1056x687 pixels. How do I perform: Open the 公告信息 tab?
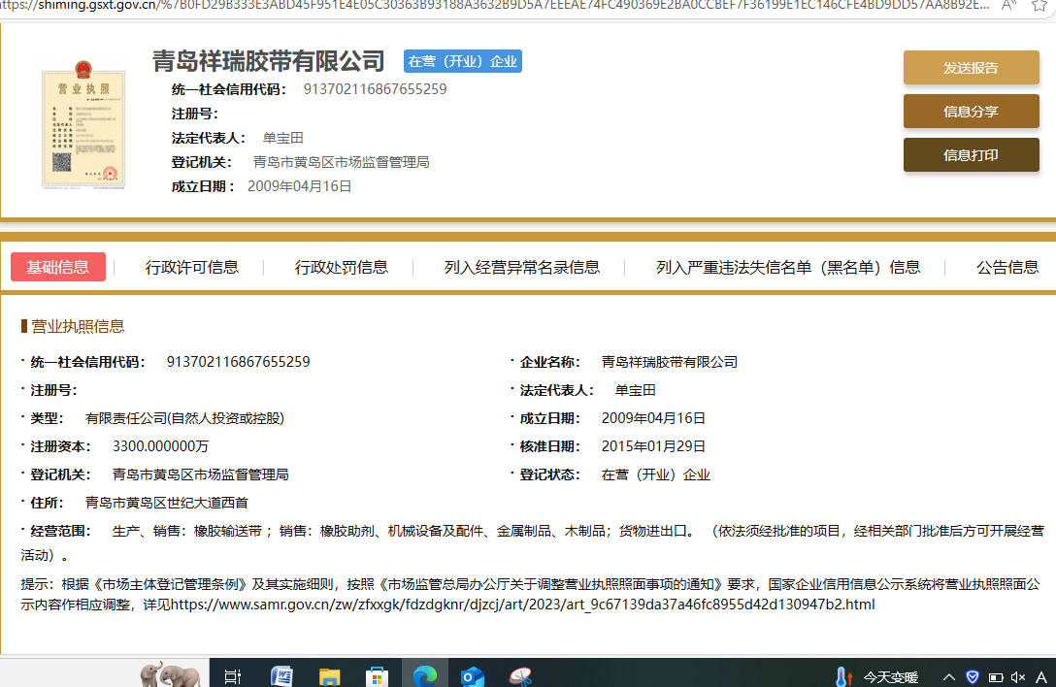[1007, 267]
